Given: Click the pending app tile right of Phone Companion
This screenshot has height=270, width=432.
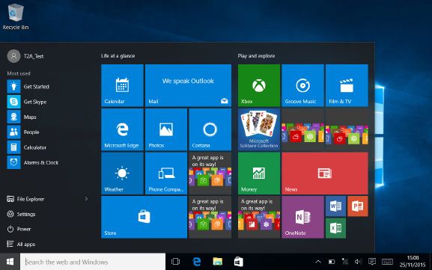Looking at the screenshot, I should click(x=210, y=173).
